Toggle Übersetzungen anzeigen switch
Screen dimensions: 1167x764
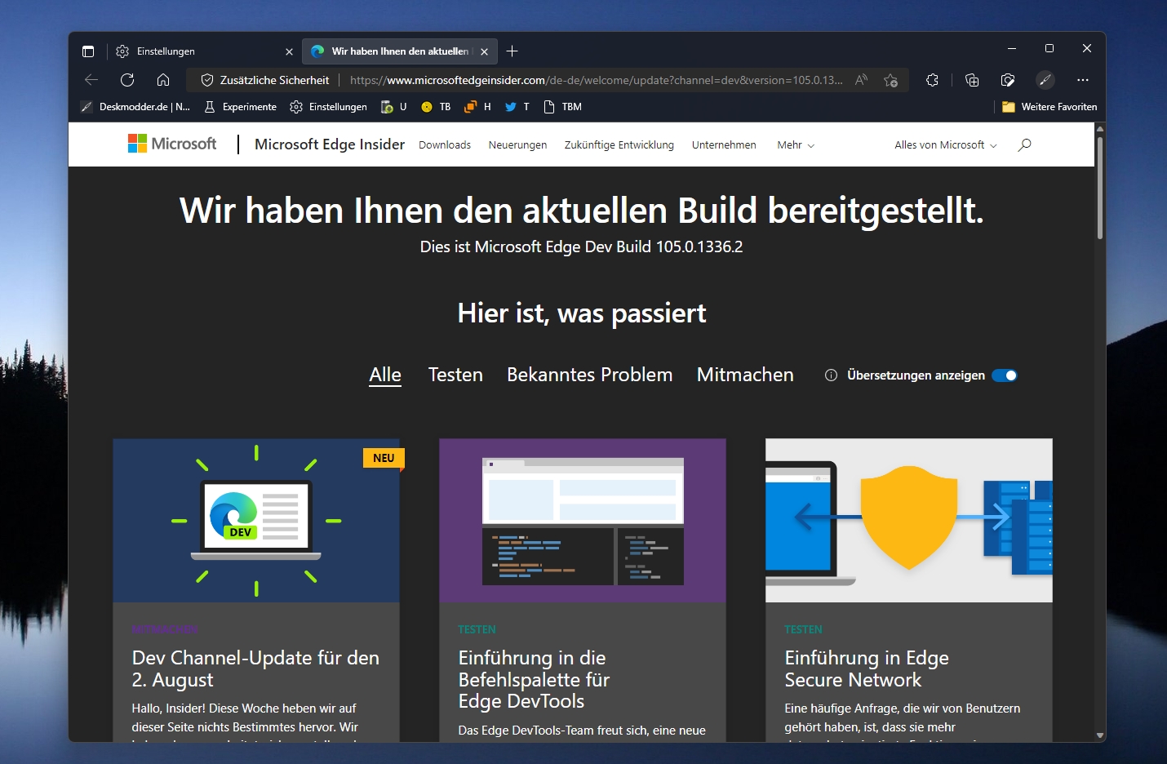click(x=1005, y=375)
